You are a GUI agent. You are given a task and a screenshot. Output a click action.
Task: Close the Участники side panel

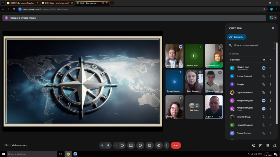[x=273, y=28]
